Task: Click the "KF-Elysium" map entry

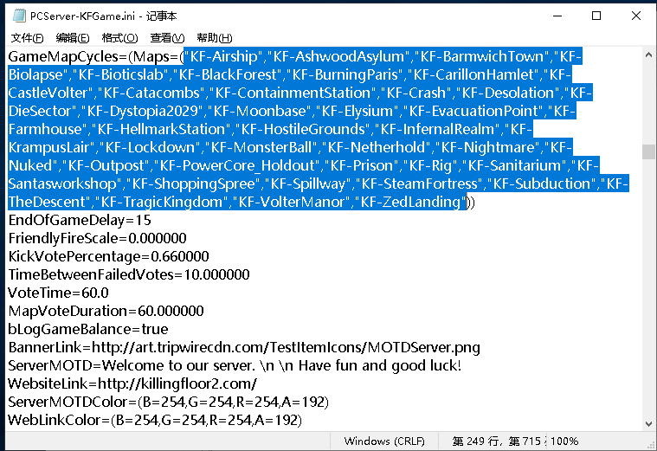Action: coord(359,111)
